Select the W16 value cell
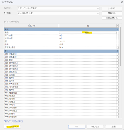 pyautogui.click(x=88, y=47)
